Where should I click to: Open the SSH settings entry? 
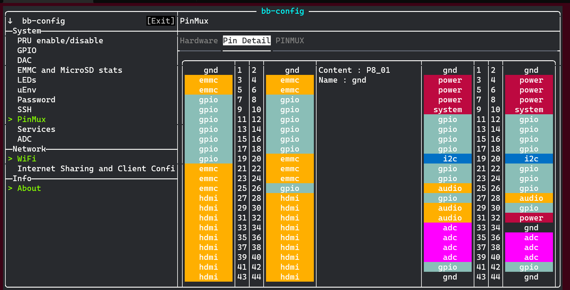[x=24, y=109]
